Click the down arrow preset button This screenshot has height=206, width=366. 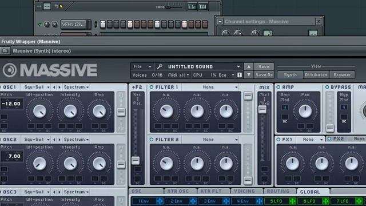pos(249,75)
